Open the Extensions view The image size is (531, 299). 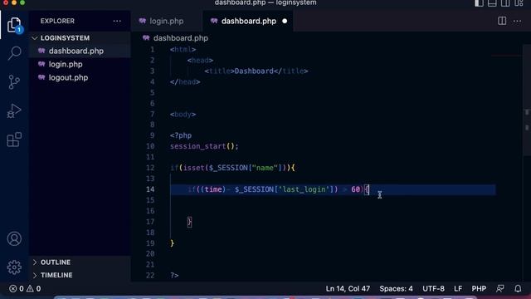[14, 140]
